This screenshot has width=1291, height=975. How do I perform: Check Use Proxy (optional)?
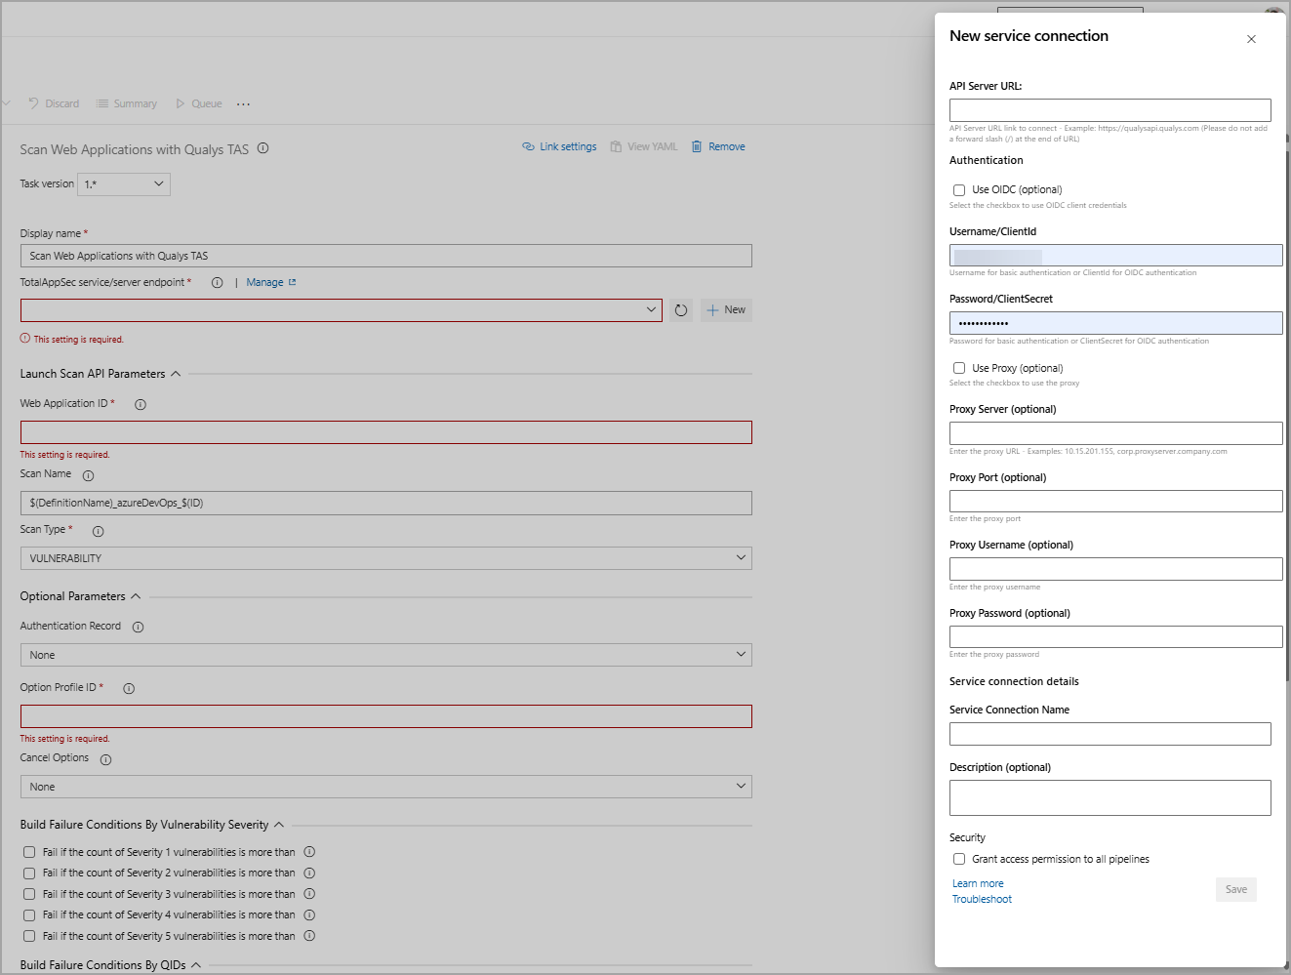click(959, 368)
